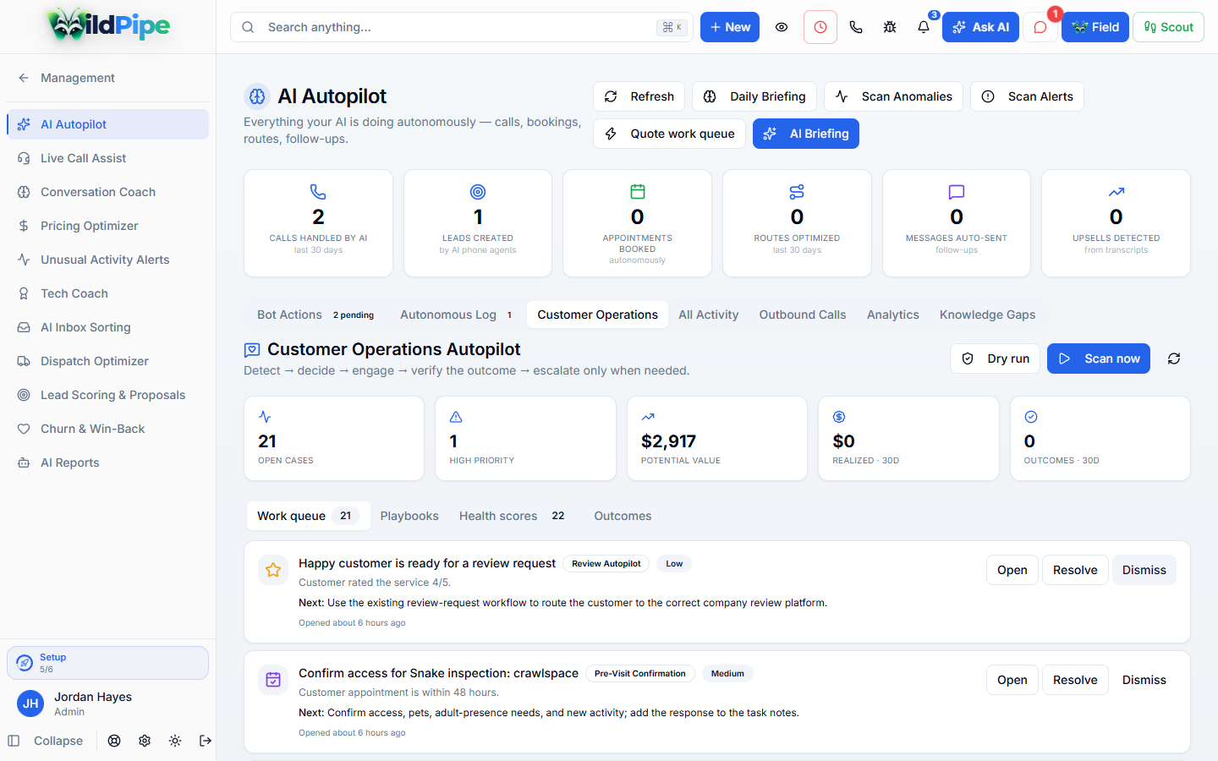Switch to Outcomes sub-tab

click(623, 516)
